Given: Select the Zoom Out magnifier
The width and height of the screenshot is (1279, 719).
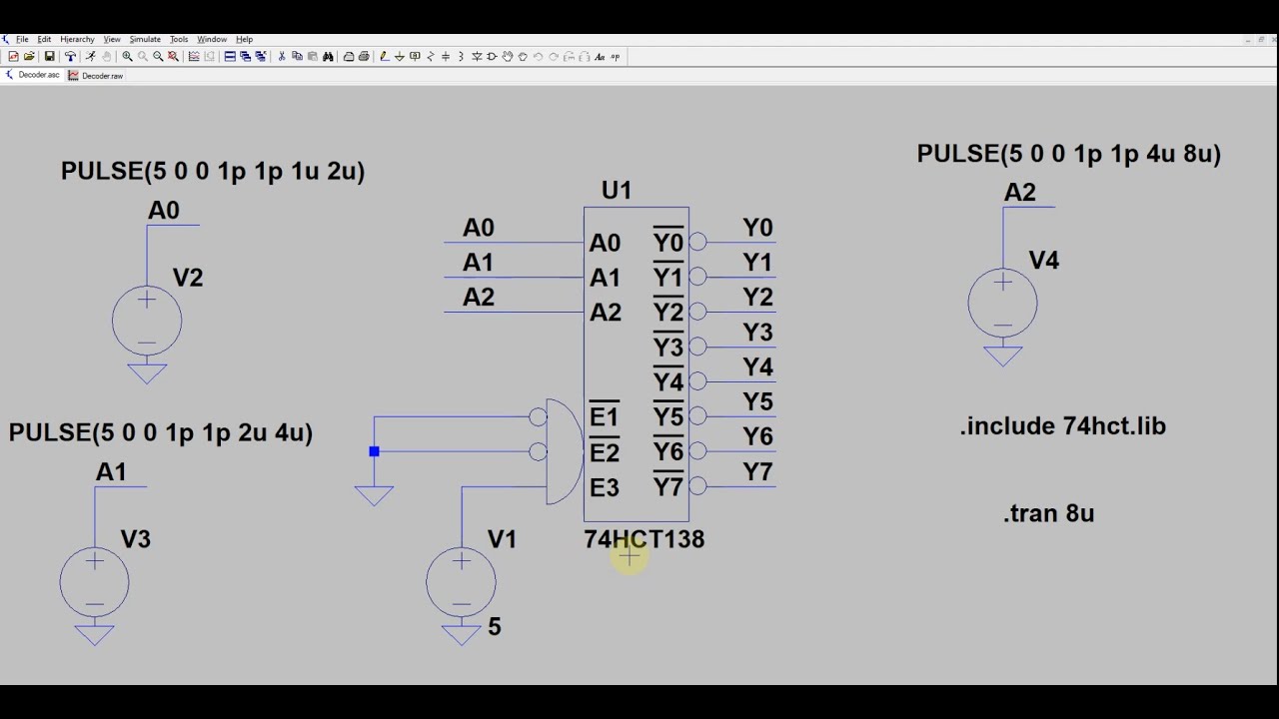Looking at the screenshot, I should pyautogui.click(x=158, y=57).
